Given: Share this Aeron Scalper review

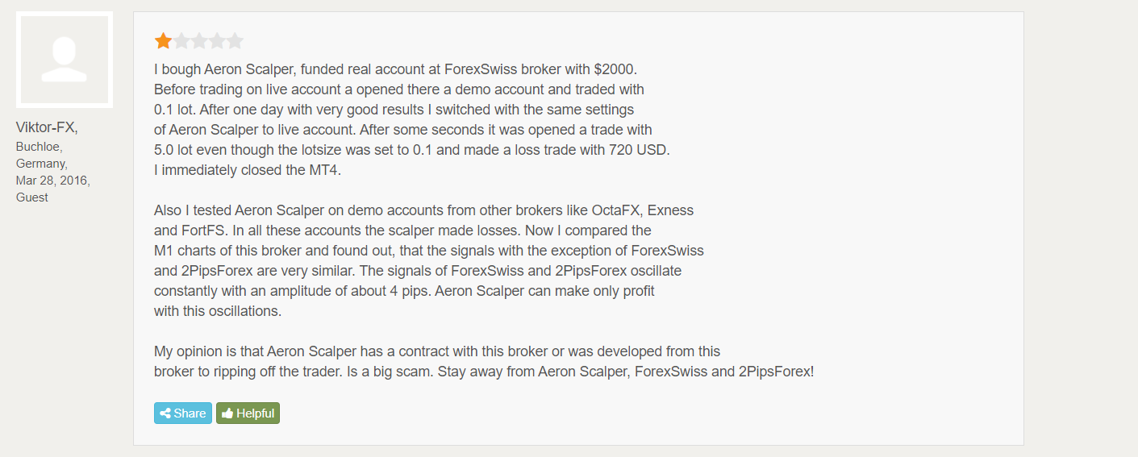Looking at the screenshot, I should pos(183,413).
